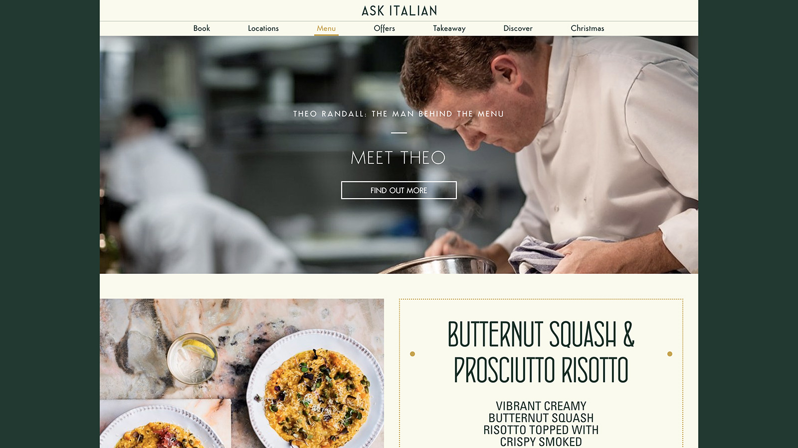The width and height of the screenshot is (798, 448).
Task: Click the vibrant creamy risotto description text
Action: point(541,424)
